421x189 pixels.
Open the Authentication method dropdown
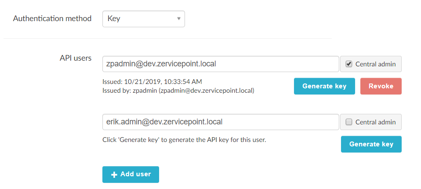pyautogui.click(x=143, y=19)
